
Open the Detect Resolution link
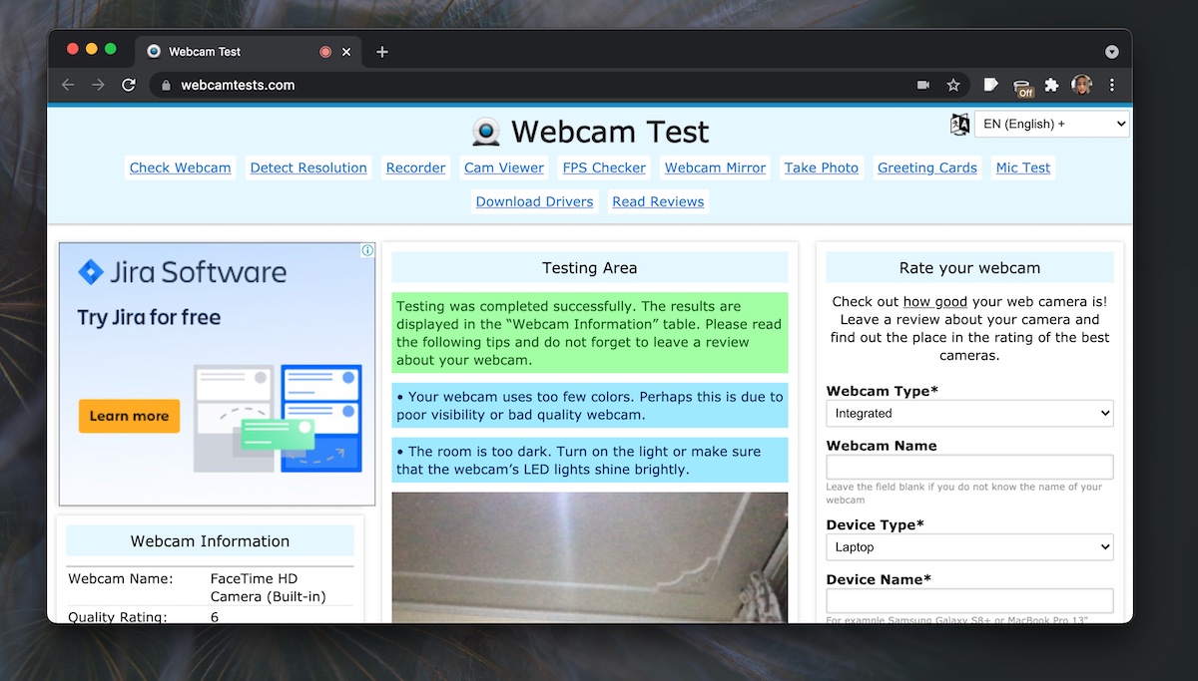click(308, 168)
